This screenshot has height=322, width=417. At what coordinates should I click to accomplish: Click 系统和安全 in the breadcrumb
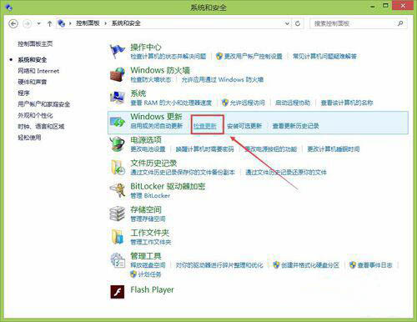pyautogui.click(x=126, y=23)
